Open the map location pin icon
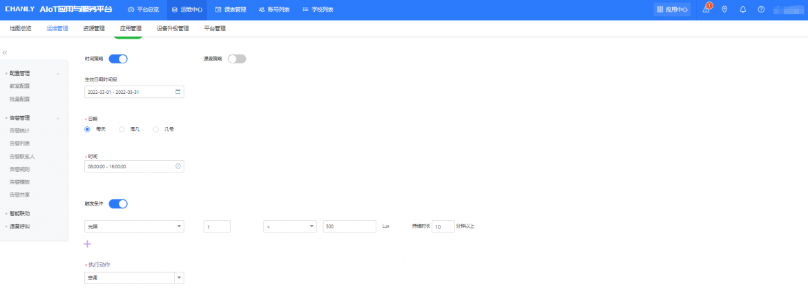 point(724,10)
